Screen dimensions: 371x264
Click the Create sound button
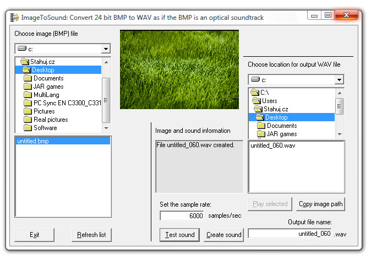coord(223,235)
